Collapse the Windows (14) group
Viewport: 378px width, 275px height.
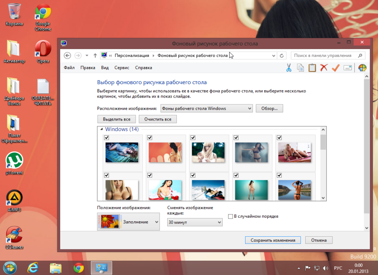coord(102,129)
